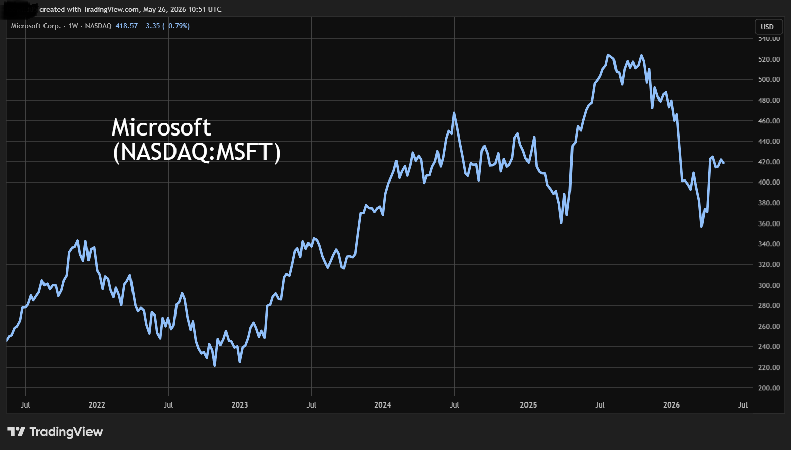Click the −3.35 (−0.79%) change value
Image resolution: width=791 pixels, height=450 pixels.
166,26
